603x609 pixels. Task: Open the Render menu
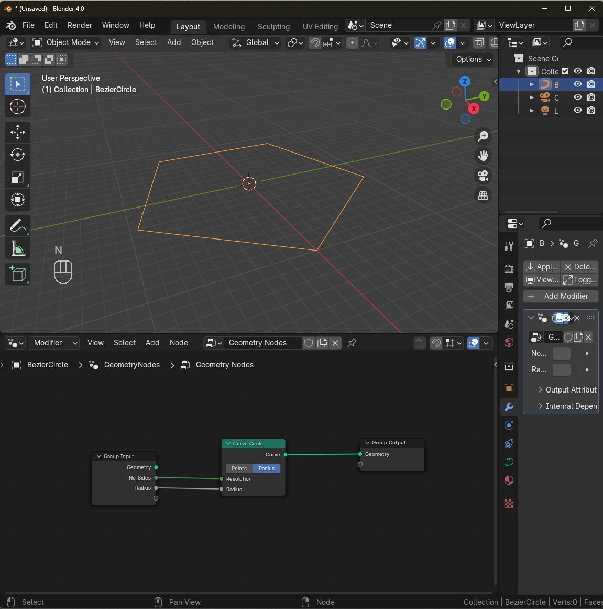click(x=80, y=25)
